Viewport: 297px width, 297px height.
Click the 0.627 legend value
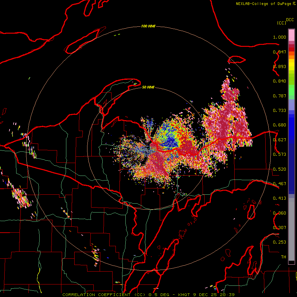tap(280, 140)
